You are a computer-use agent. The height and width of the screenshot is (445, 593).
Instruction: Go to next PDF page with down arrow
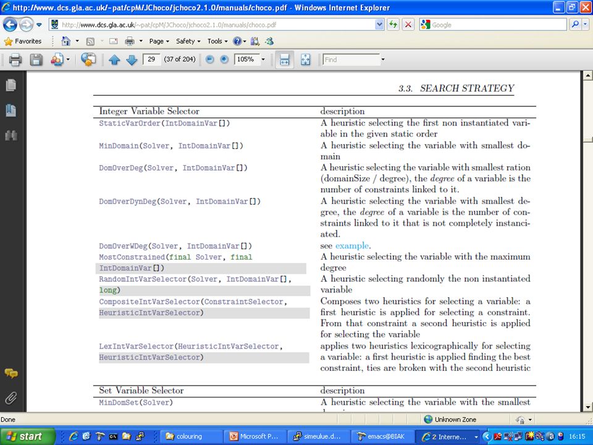point(132,60)
